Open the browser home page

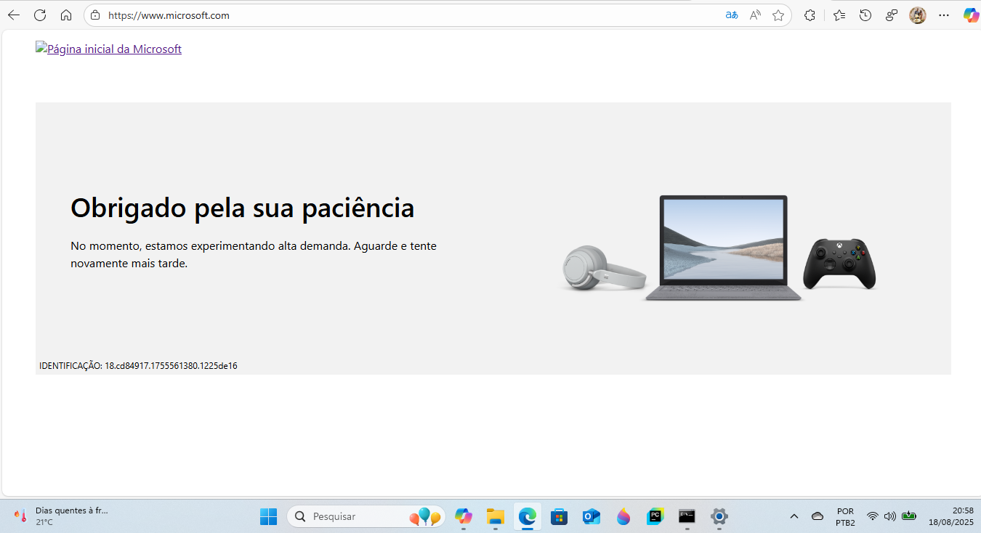(66, 15)
